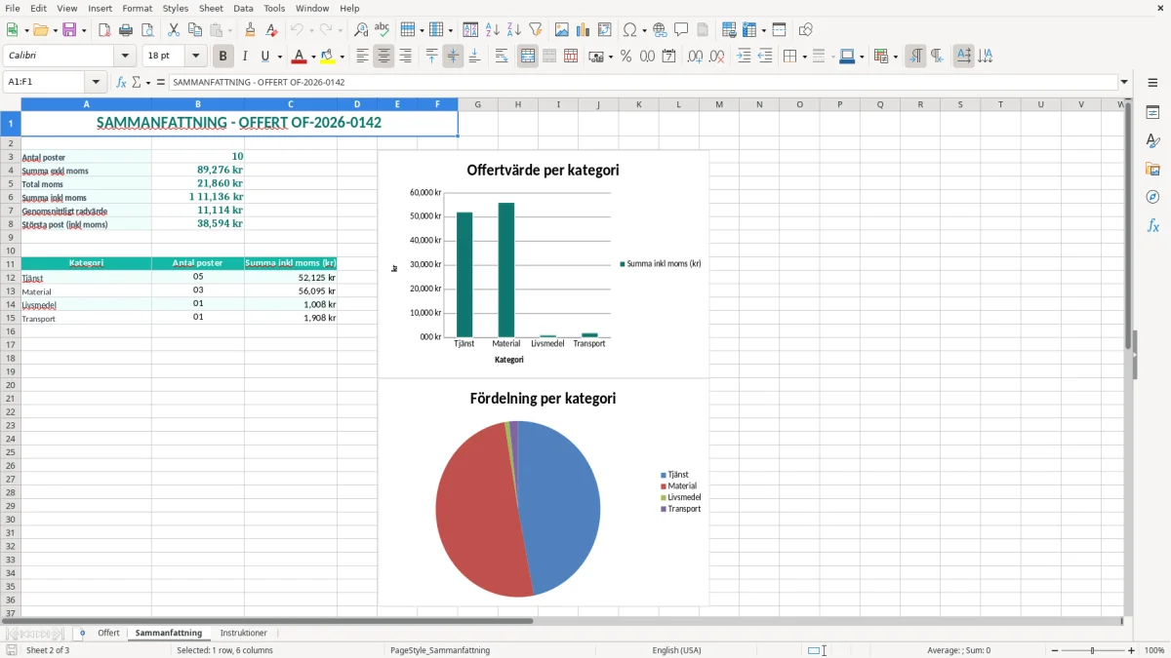Expand the Font Size dropdown

tap(196, 57)
